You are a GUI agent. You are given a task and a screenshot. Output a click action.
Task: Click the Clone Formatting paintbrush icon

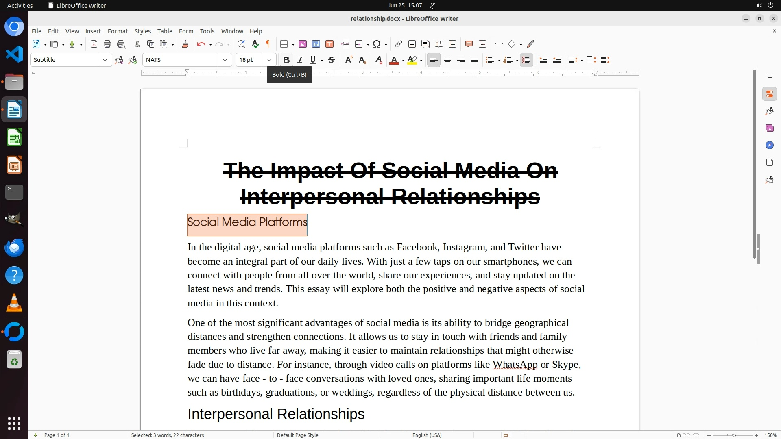pyautogui.click(x=185, y=44)
